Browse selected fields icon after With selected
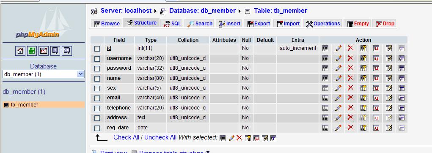 [223, 138]
